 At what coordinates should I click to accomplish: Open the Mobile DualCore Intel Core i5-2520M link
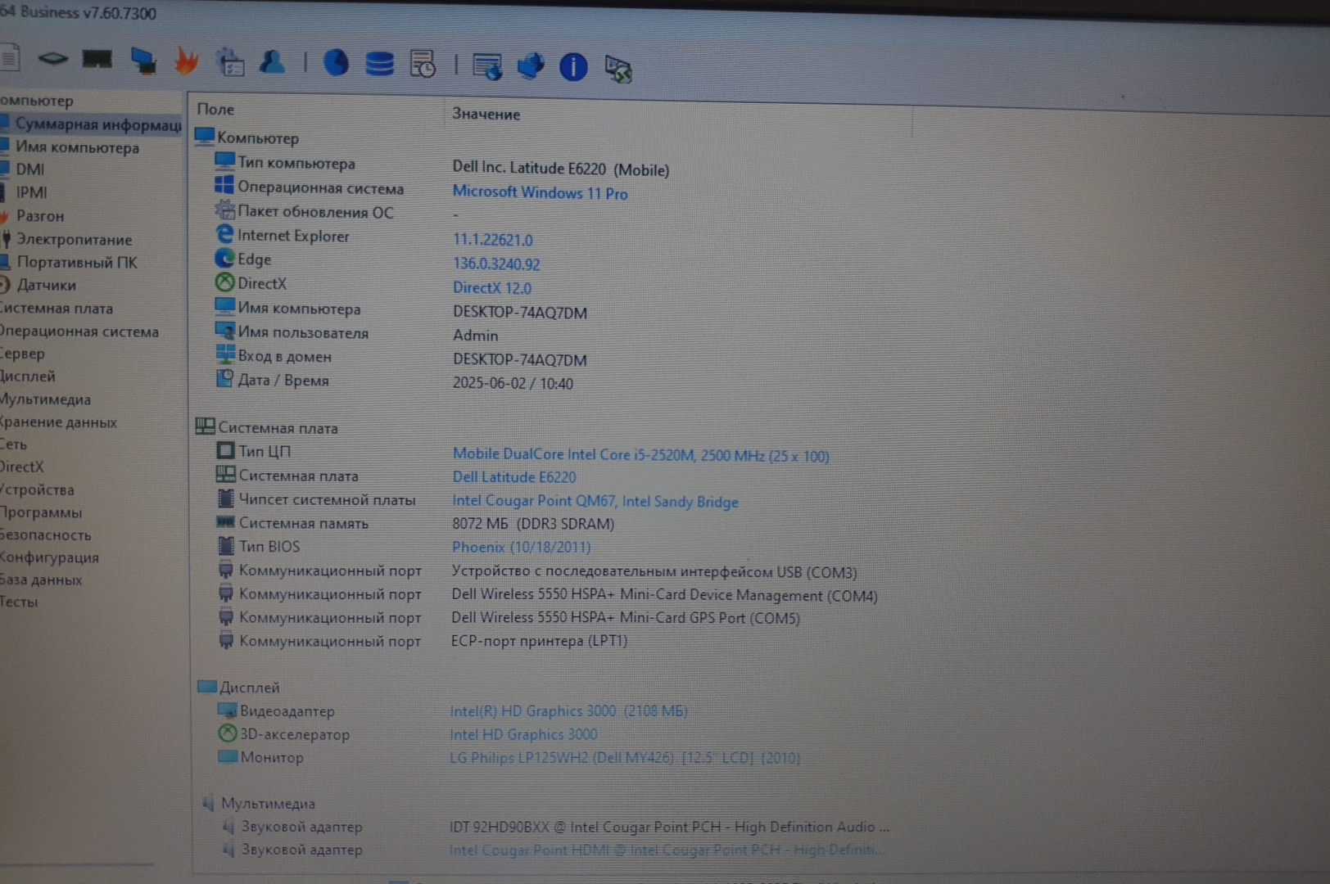(x=640, y=455)
